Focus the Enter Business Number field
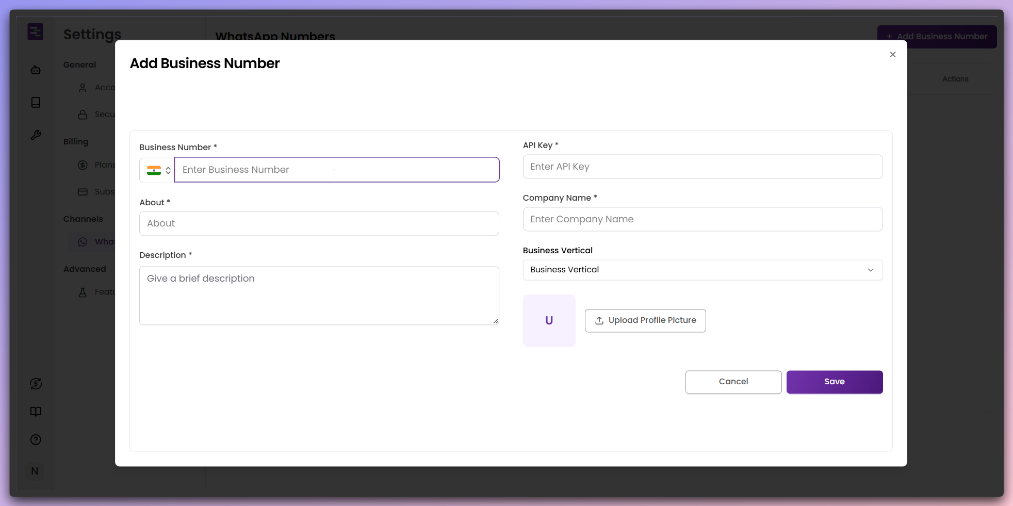 [x=337, y=170]
